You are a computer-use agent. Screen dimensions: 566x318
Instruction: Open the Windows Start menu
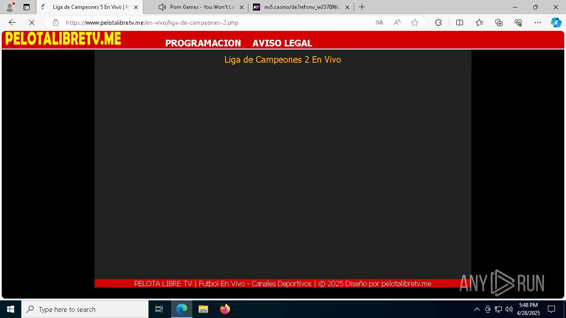click(11, 309)
